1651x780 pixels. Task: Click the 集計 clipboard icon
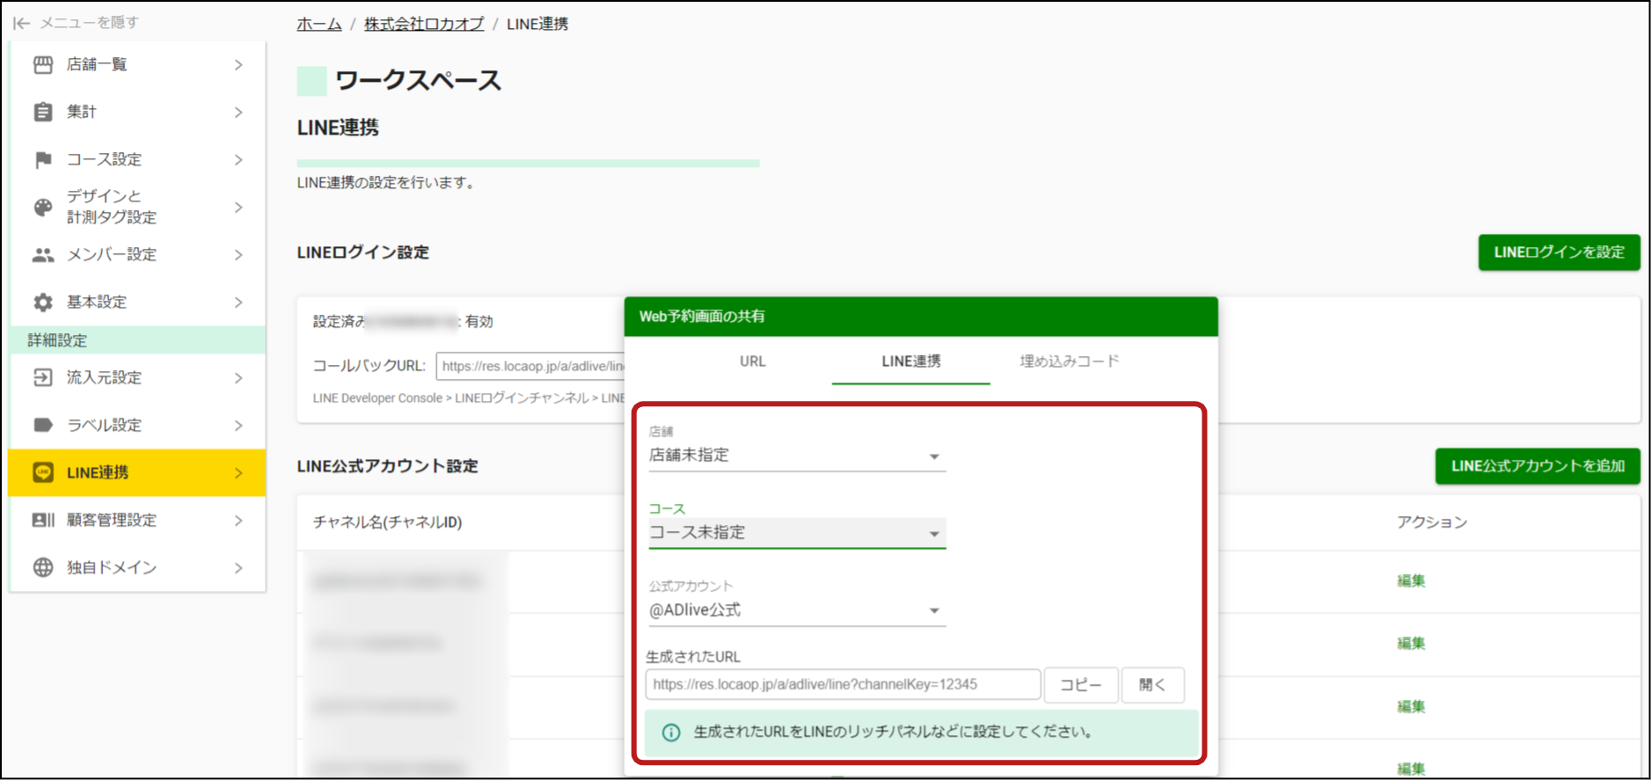pyautogui.click(x=43, y=112)
